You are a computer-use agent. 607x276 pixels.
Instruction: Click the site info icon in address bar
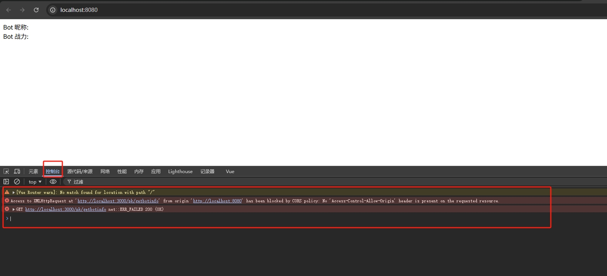(53, 10)
